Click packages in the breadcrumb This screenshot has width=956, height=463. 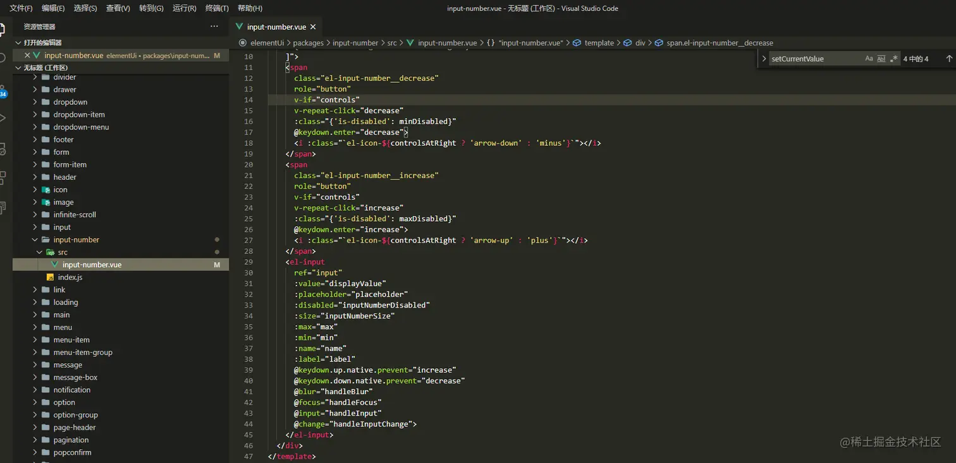[308, 43]
